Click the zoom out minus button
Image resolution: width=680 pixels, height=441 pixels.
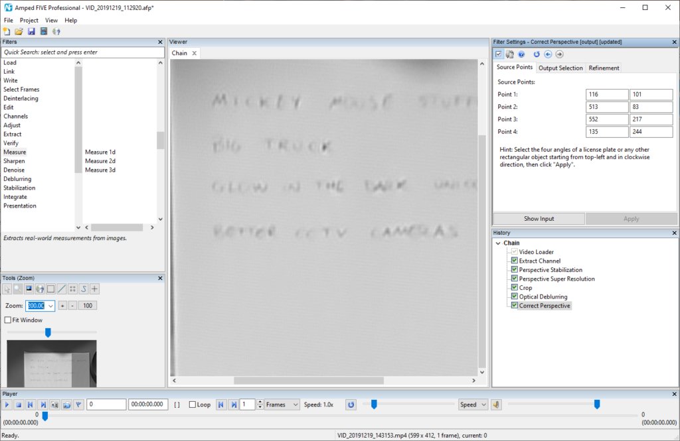point(72,306)
